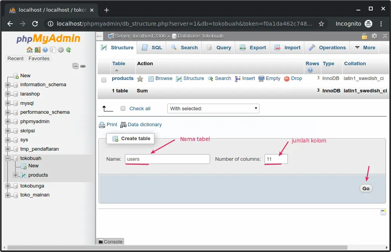Hide navigation panel arrow icon
Viewport: 391px width, 252px height.
tap(100, 36)
